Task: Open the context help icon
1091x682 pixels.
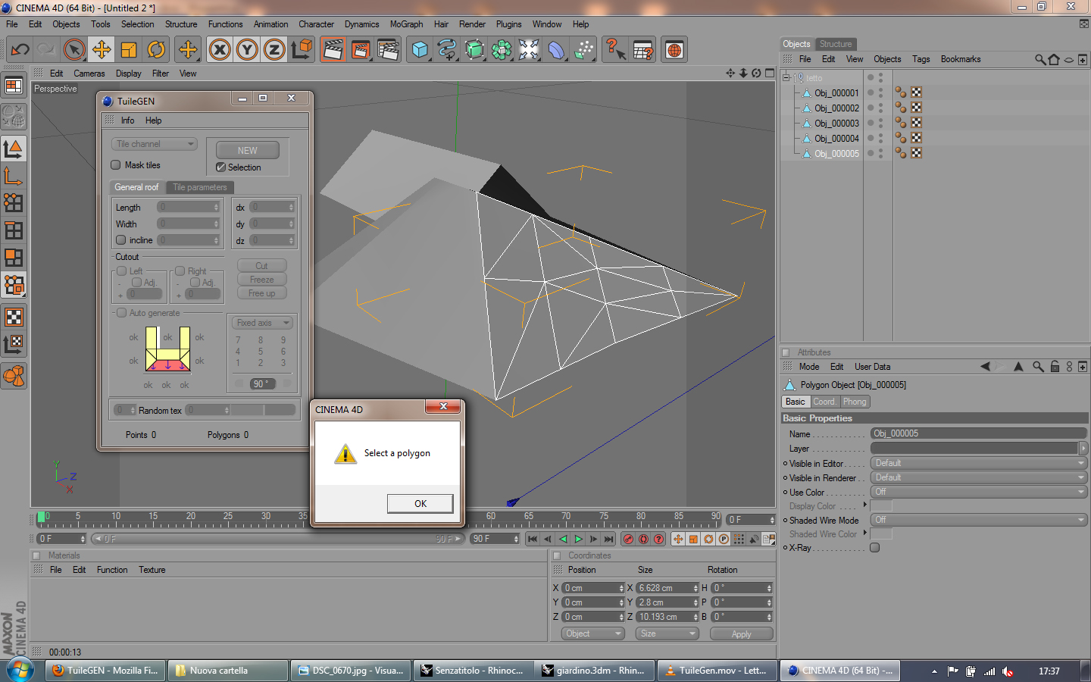Action: (x=615, y=50)
